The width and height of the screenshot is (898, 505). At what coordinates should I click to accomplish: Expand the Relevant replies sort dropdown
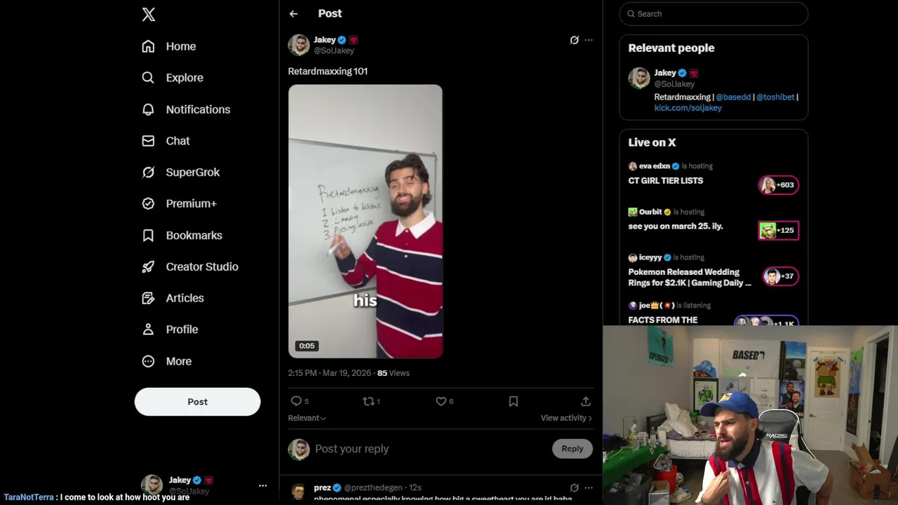click(x=307, y=418)
